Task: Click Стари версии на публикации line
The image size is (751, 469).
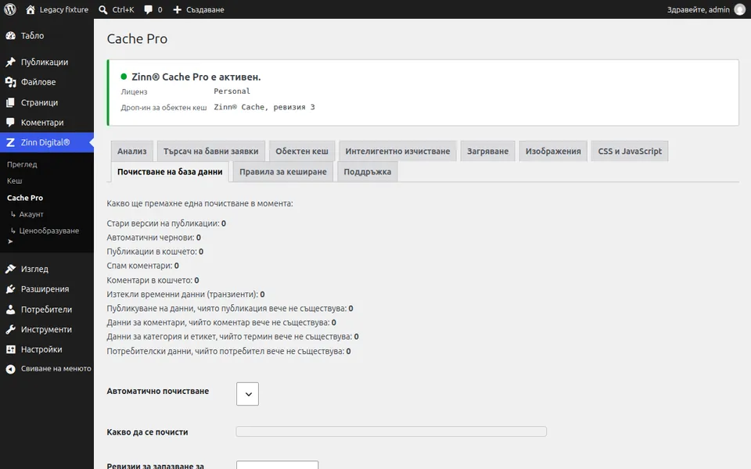Action: pyautogui.click(x=166, y=224)
